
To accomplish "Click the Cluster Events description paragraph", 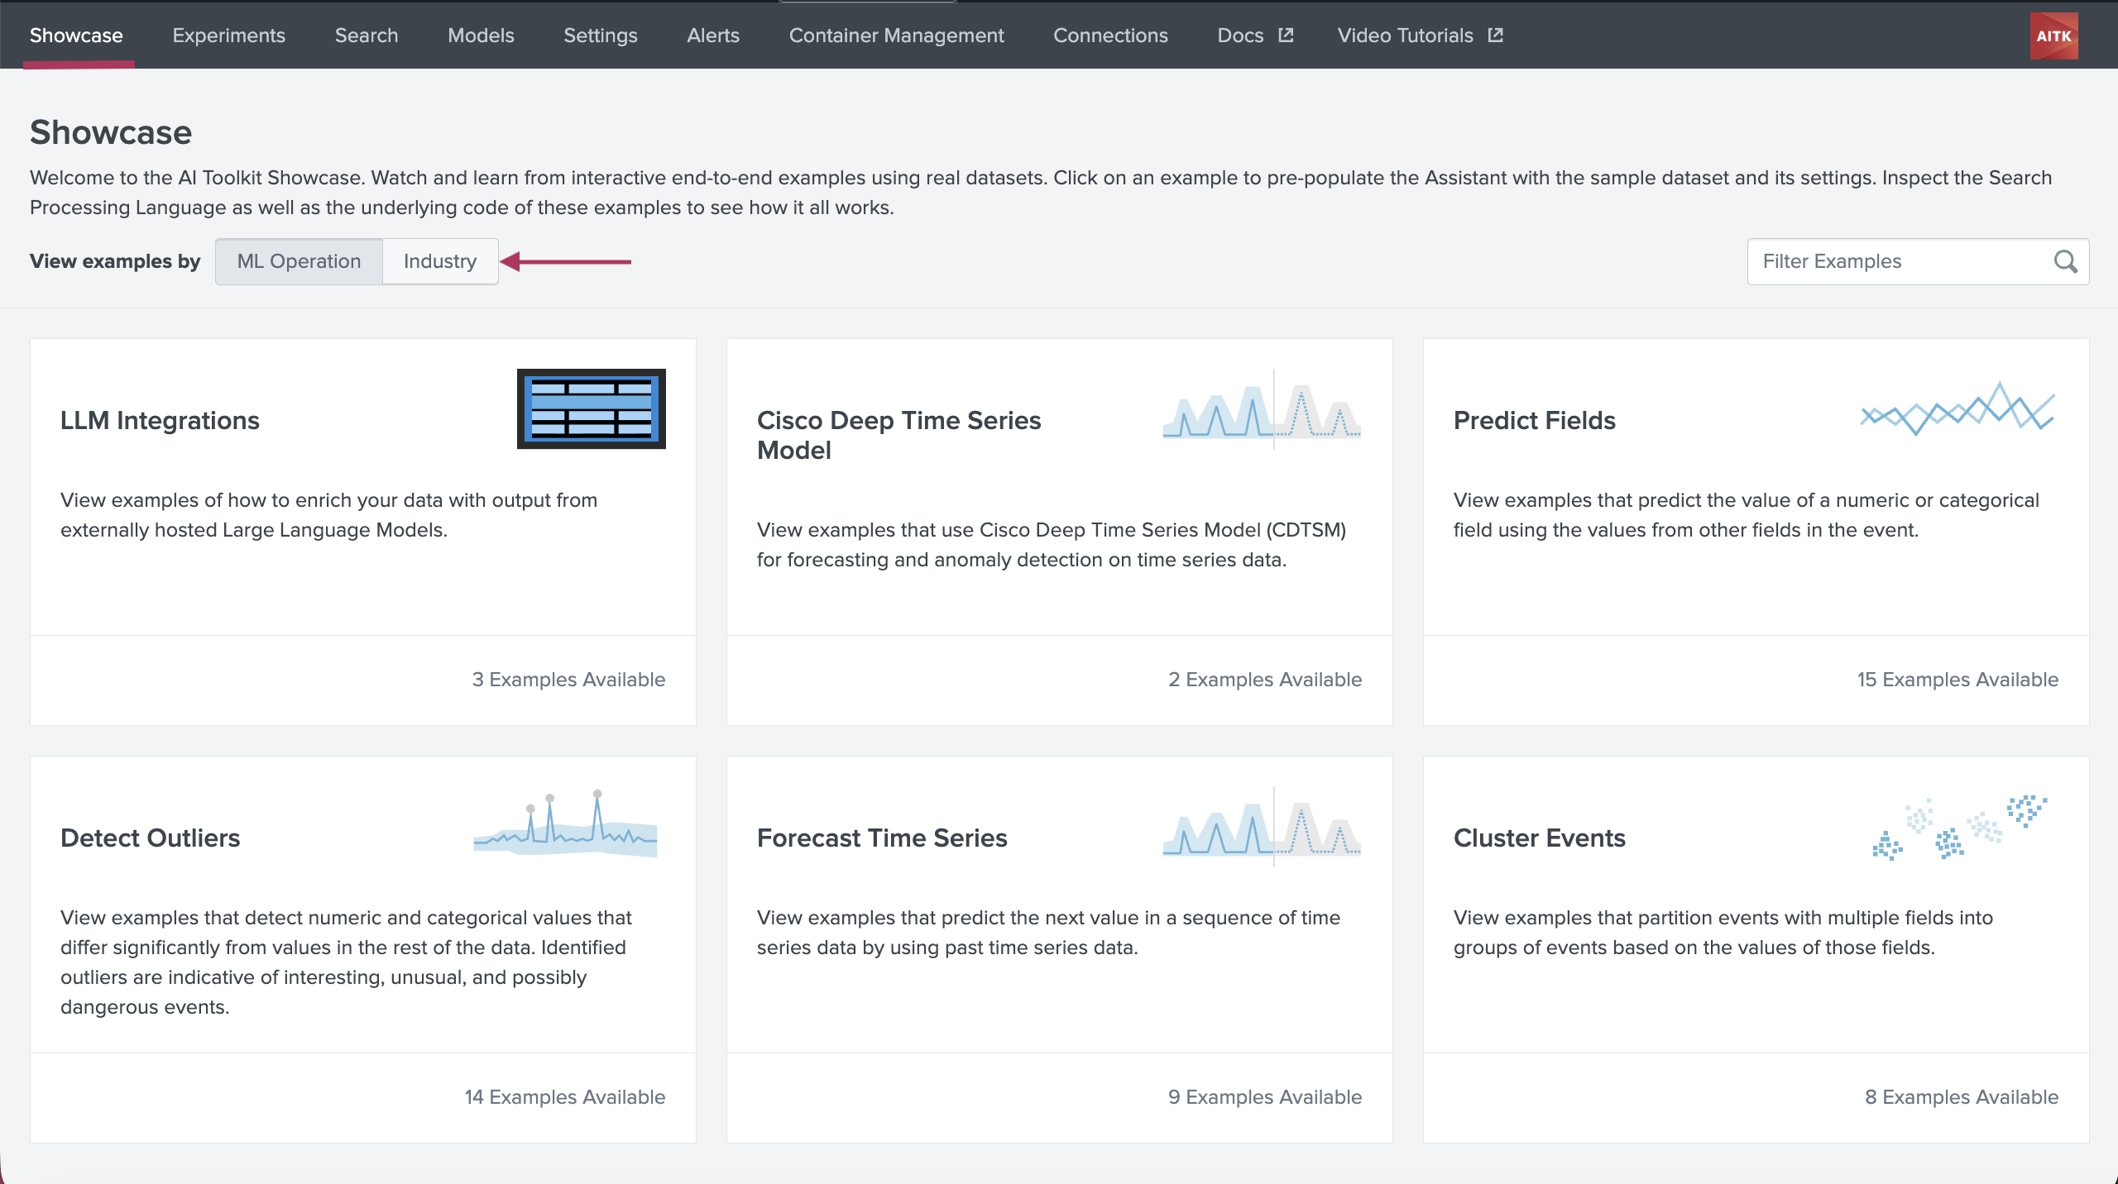I will [x=1723, y=932].
